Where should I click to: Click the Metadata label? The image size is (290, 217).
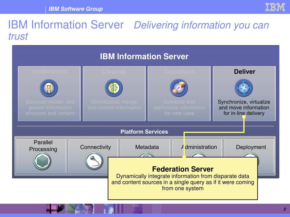click(147, 147)
